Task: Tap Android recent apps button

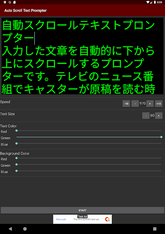Action: tap(154, 229)
